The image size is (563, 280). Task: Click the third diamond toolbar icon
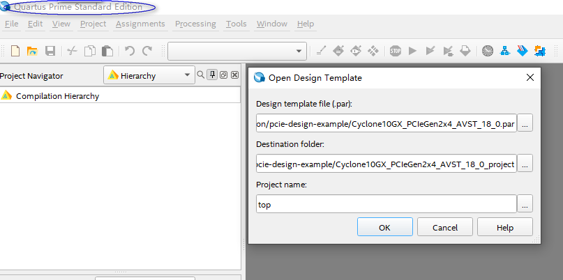356,51
